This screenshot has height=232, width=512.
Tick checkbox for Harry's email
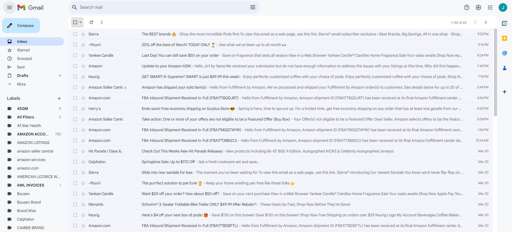click(75, 109)
